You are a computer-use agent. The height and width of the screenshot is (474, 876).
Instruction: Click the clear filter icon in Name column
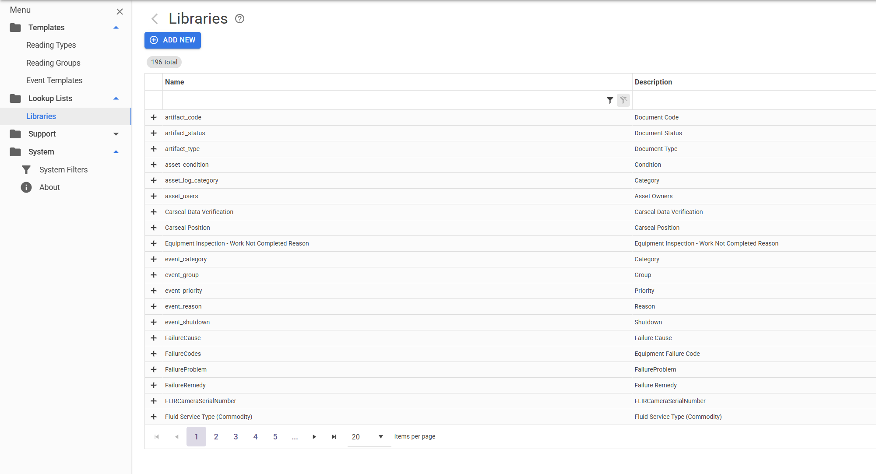click(x=623, y=100)
